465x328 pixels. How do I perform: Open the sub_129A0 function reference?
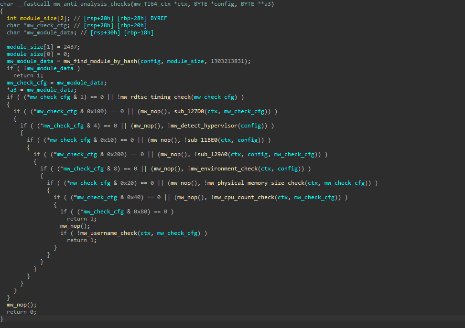pyautogui.click(x=213, y=154)
